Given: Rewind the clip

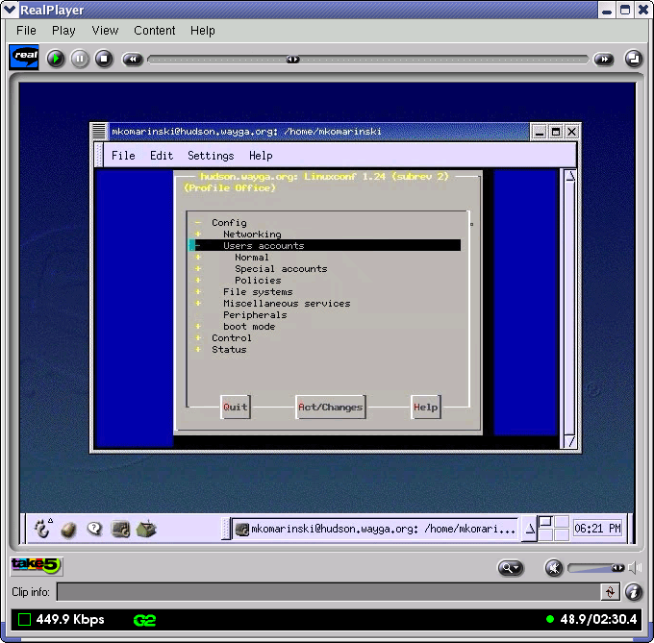Looking at the screenshot, I should (133, 59).
